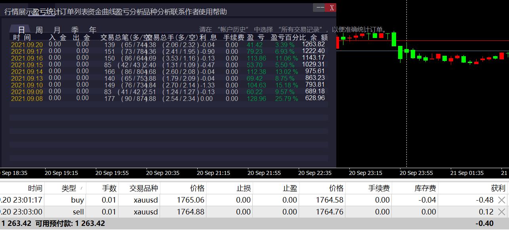The height and width of the screenshot is (237, 509).
Task: Sort by the 时间 column header
Action: [36, 188]
